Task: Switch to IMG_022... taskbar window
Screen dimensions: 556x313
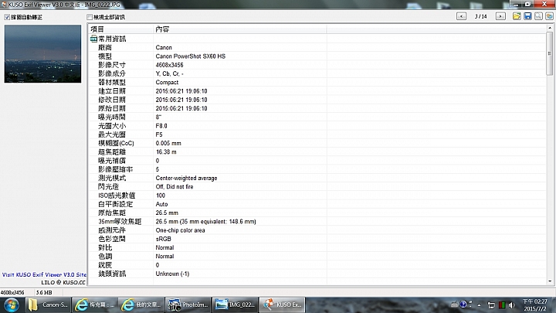Action: tap(235, 304)
